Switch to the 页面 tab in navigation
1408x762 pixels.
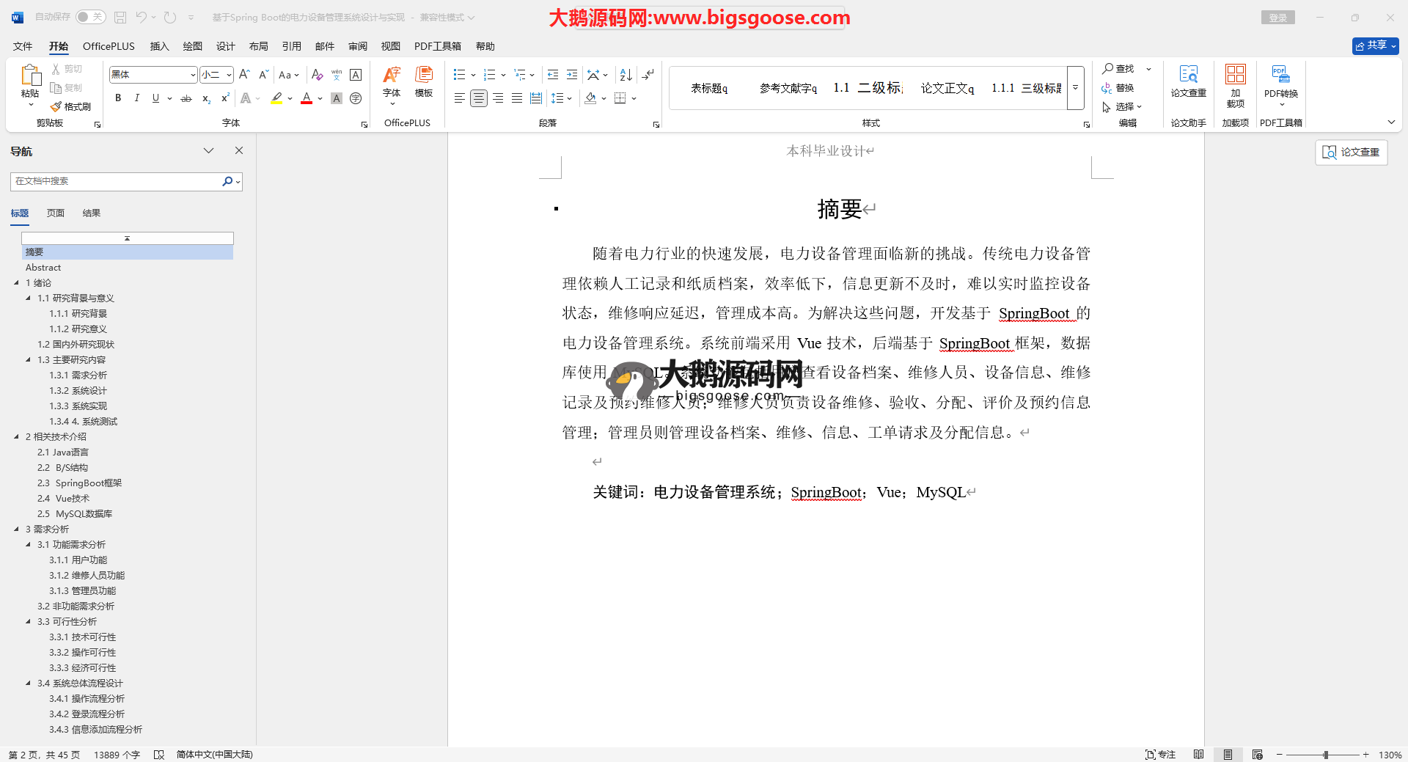pos(56,213)
